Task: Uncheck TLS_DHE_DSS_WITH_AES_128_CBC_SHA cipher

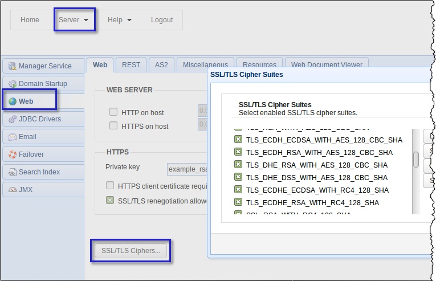Action: (x=238, y=177)
